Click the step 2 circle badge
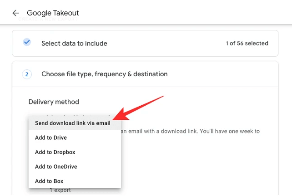The height and width of the screenshot is (196, 292). [x=27, y=74]
